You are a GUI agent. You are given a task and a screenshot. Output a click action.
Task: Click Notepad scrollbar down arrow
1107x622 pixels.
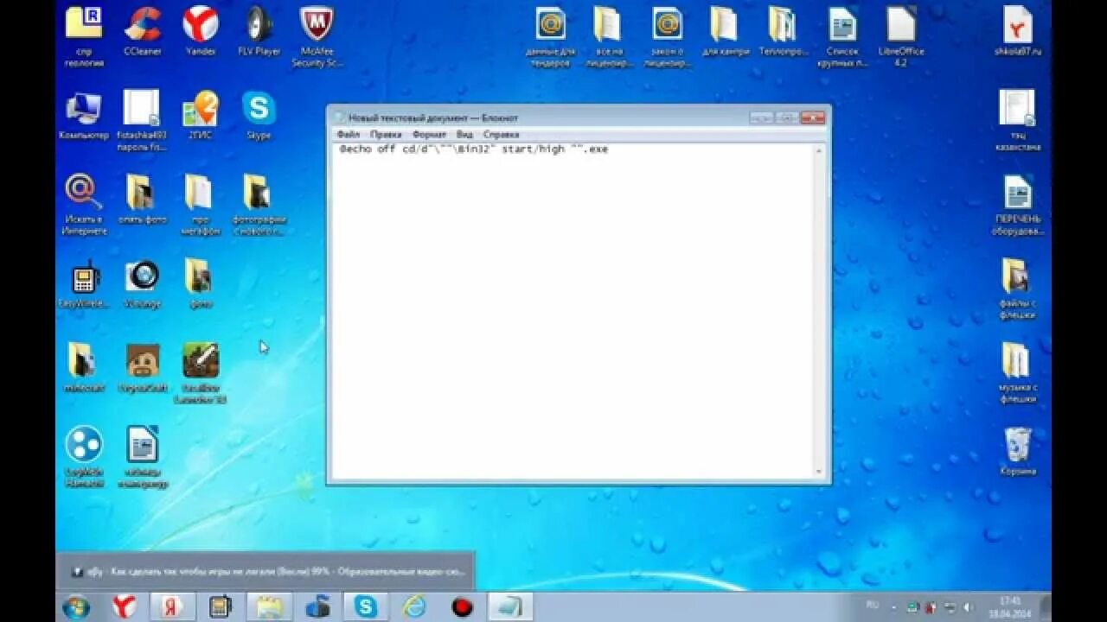818,472
